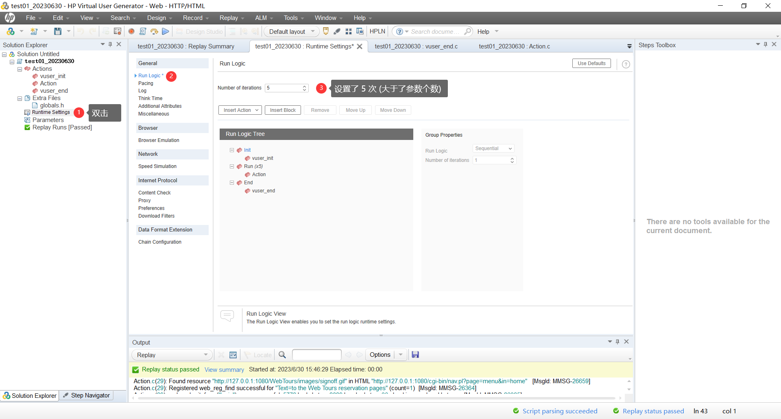Click the search magnifier in help box

click(468, 31)
